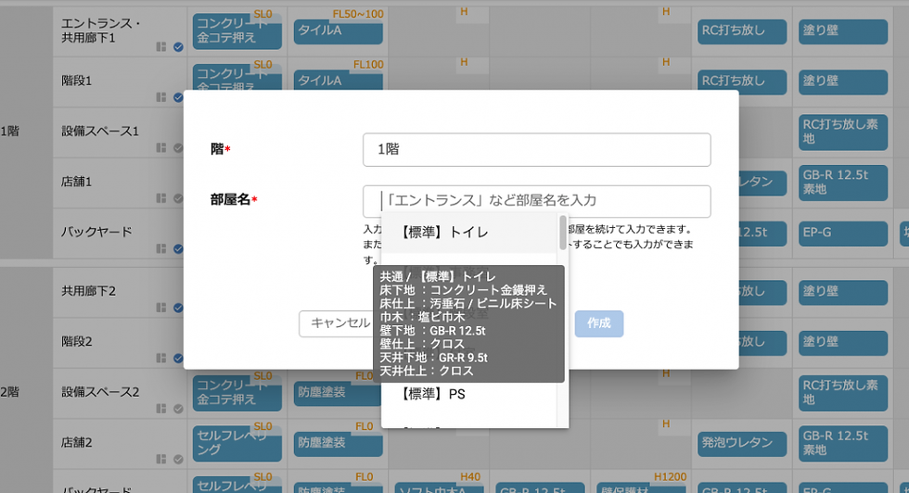Click the 1階 floor label in table

click(10, 132)
